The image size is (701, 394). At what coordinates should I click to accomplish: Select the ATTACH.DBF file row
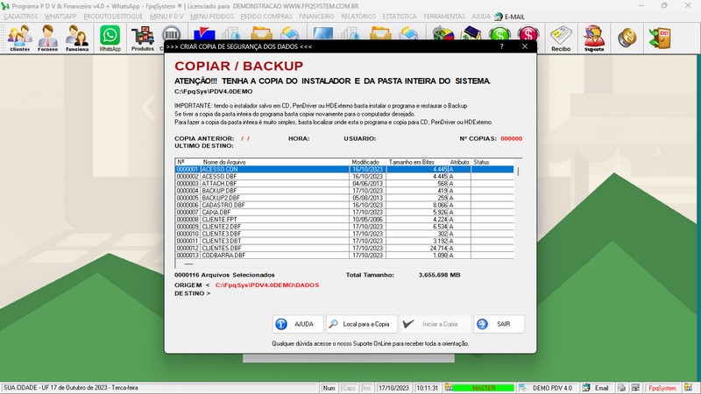click(344, 184)
